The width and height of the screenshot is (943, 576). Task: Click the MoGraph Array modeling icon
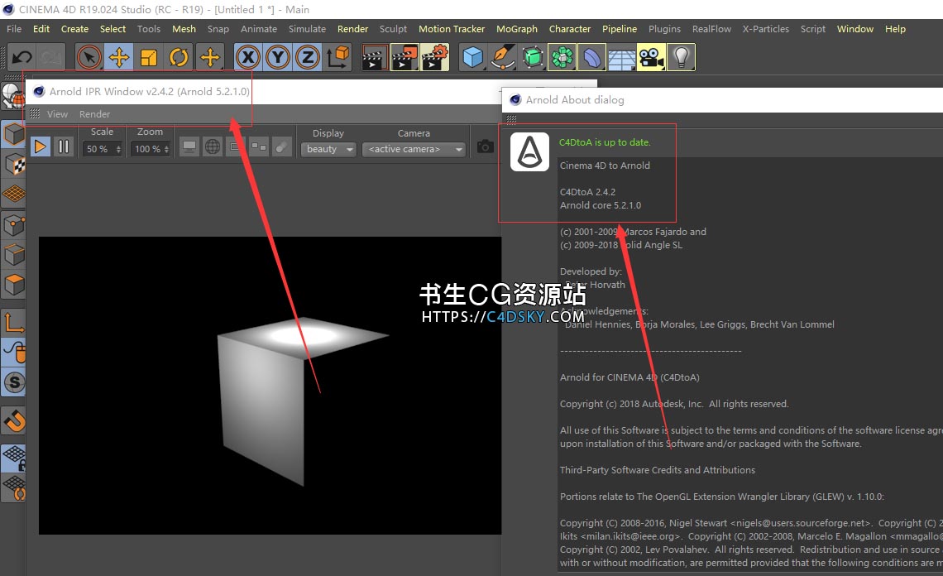[562, 58]
